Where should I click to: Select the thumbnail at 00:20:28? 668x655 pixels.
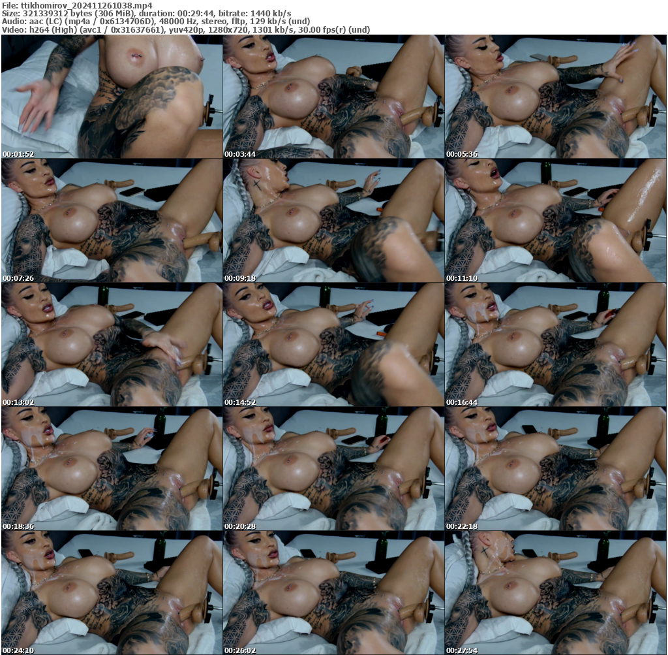pos(333,467)
